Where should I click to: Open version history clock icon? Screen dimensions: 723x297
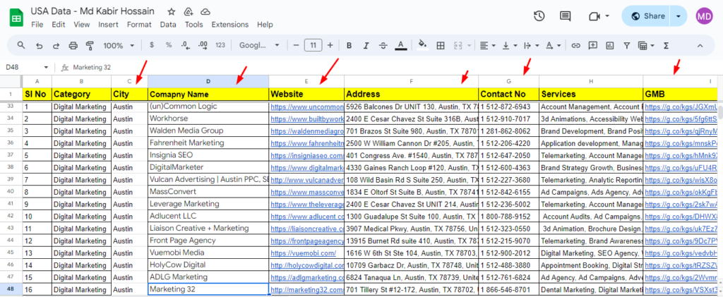539,16
